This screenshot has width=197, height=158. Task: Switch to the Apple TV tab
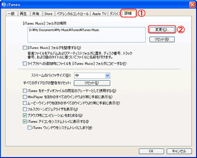point(99,14)
